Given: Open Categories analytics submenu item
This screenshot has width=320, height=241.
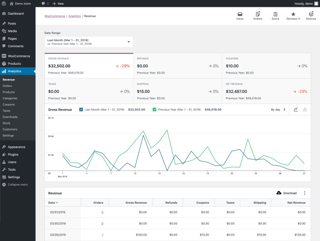Looking at the screenshot, I should coord(10,98).
